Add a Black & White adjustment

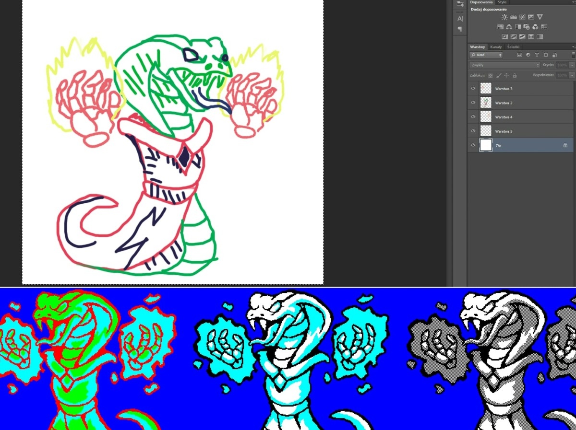tap(518, 27)
